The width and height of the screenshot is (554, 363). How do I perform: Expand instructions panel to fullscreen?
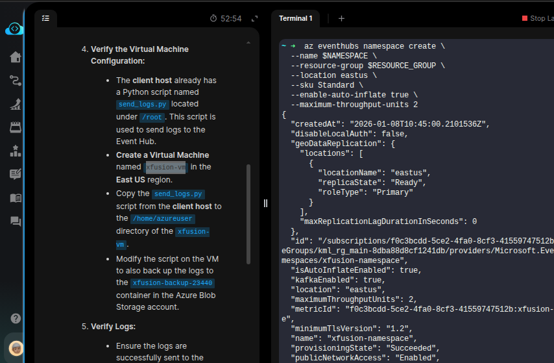point(254,19)
